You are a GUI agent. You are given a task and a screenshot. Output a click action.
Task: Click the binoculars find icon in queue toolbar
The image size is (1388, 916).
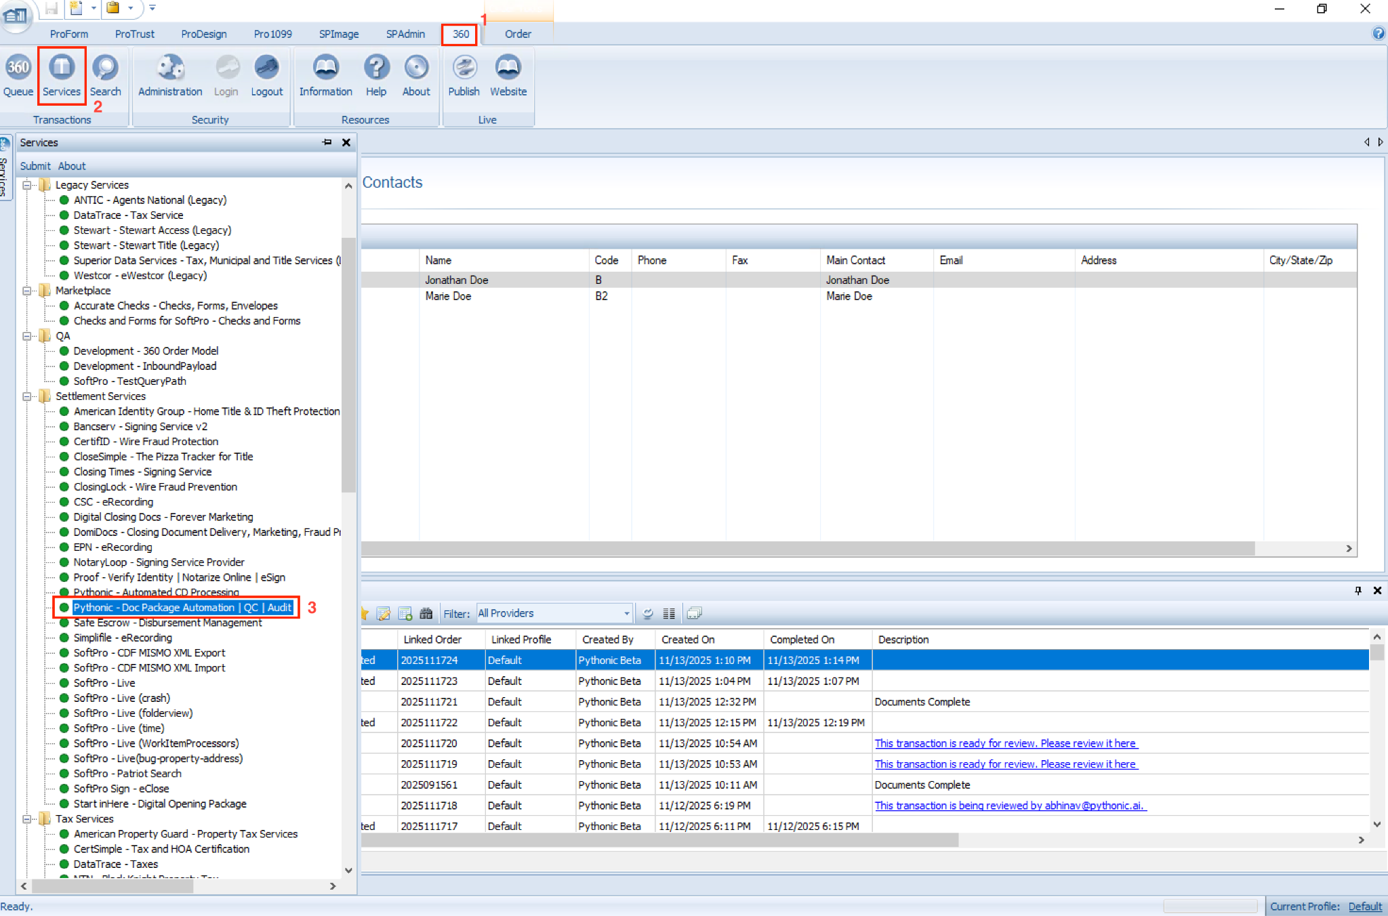point(426,613)
